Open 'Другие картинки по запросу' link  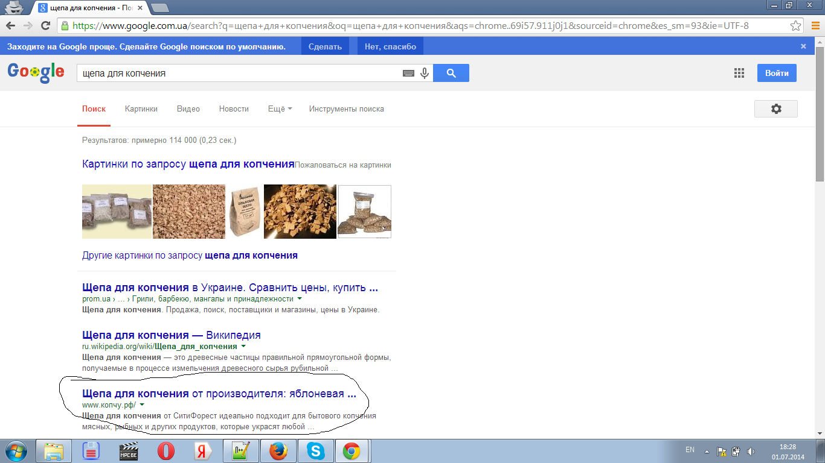coord(190,255)
